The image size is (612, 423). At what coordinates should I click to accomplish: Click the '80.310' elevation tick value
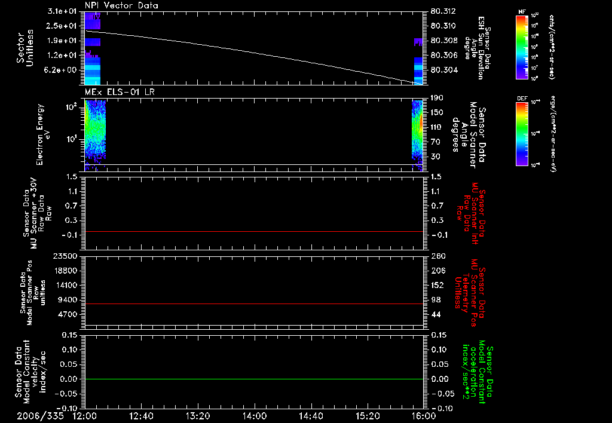coord(443,26)
